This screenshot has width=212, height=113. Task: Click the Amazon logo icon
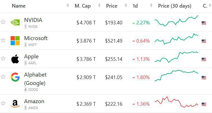[x=15, y=104]
